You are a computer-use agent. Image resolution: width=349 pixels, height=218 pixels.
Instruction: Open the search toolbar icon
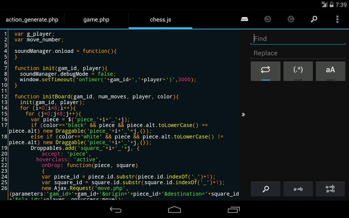(x=314, y=19)
